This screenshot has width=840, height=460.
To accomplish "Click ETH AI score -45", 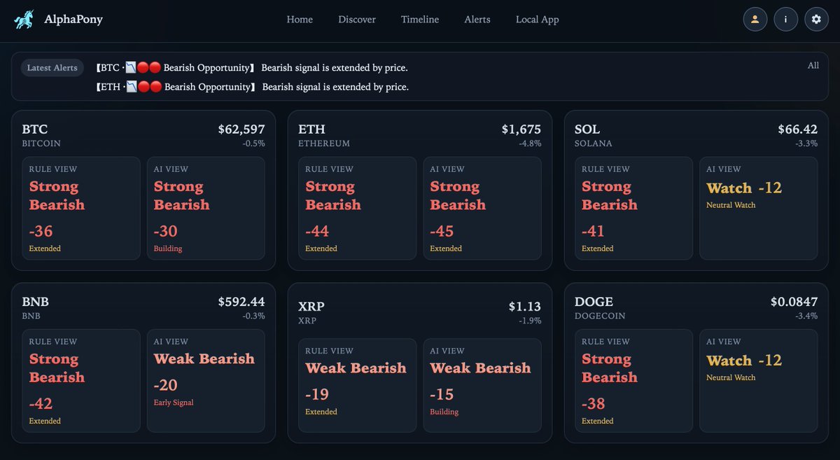I will click(x=442, y=231).
